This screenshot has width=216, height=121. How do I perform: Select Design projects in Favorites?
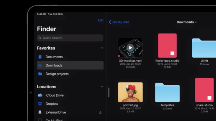point(70,74)
